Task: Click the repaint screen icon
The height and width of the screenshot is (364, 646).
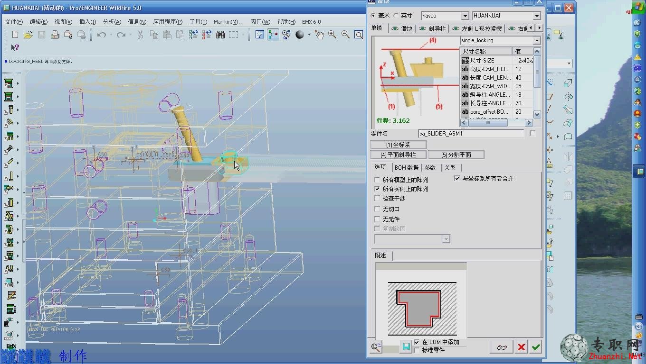Action: (260, 35)
